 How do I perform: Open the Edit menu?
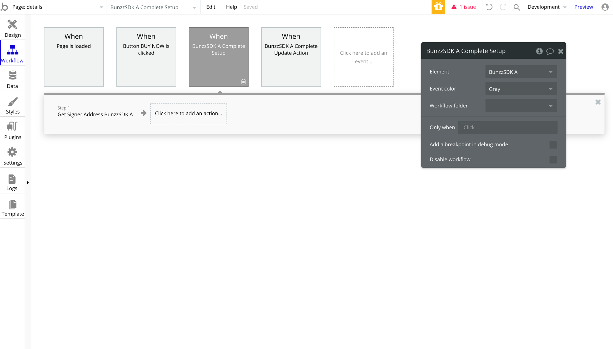(x=211, y=7)
